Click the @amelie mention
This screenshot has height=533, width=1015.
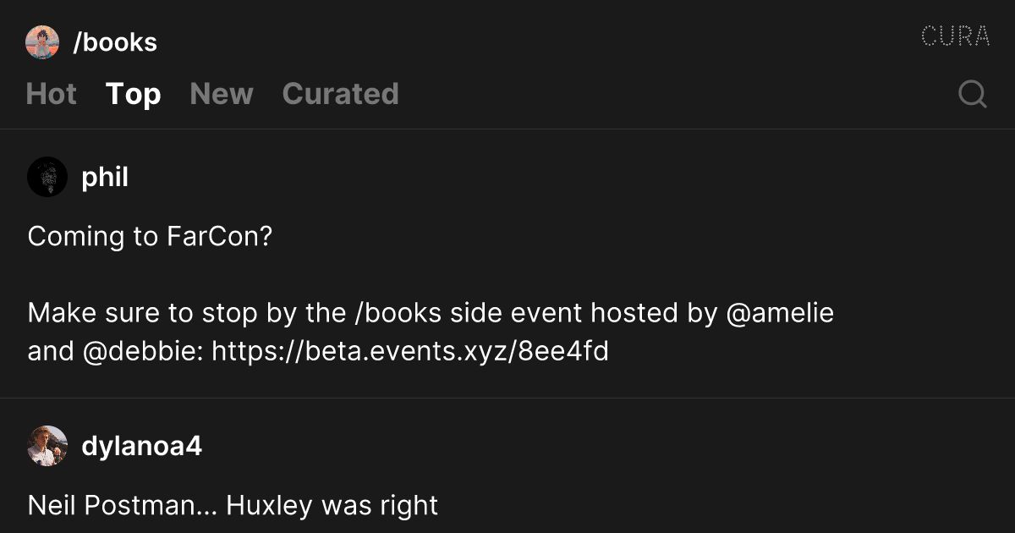780,313
